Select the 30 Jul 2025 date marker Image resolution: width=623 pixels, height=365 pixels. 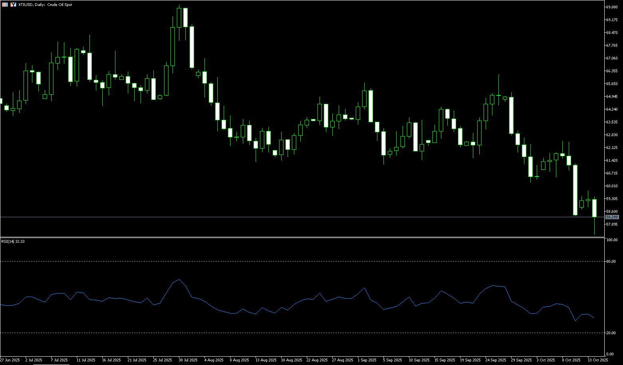[188, 360]
